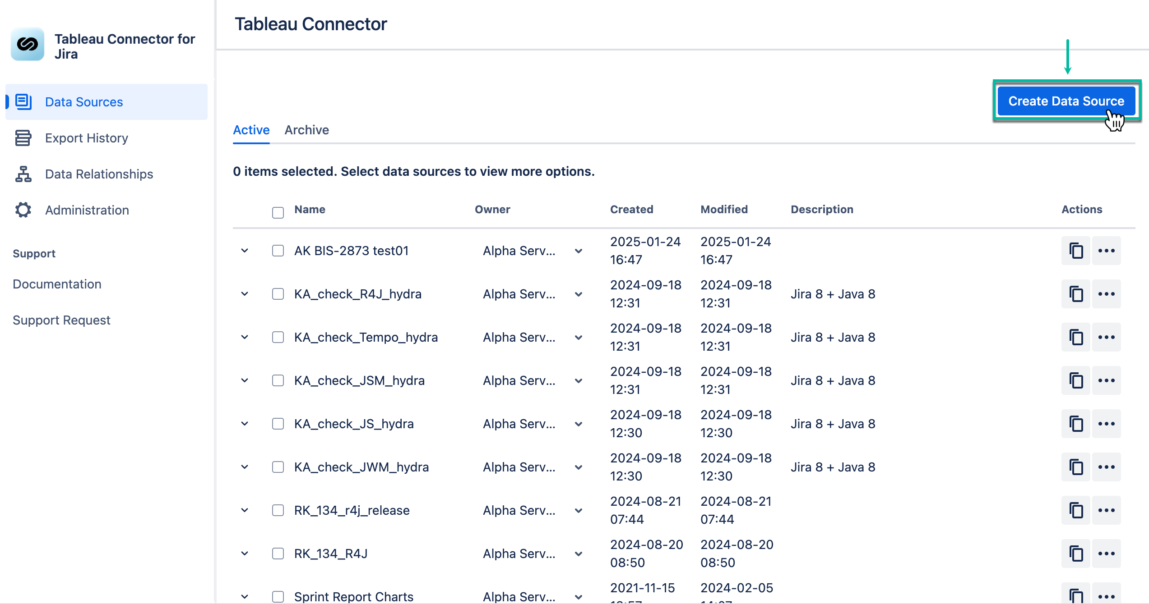This screenshot has height=604, width=1149.
Task: Open more actions for KA_check_R4J_hydra
Action: pyautogui.click(x=1107, y=294)
